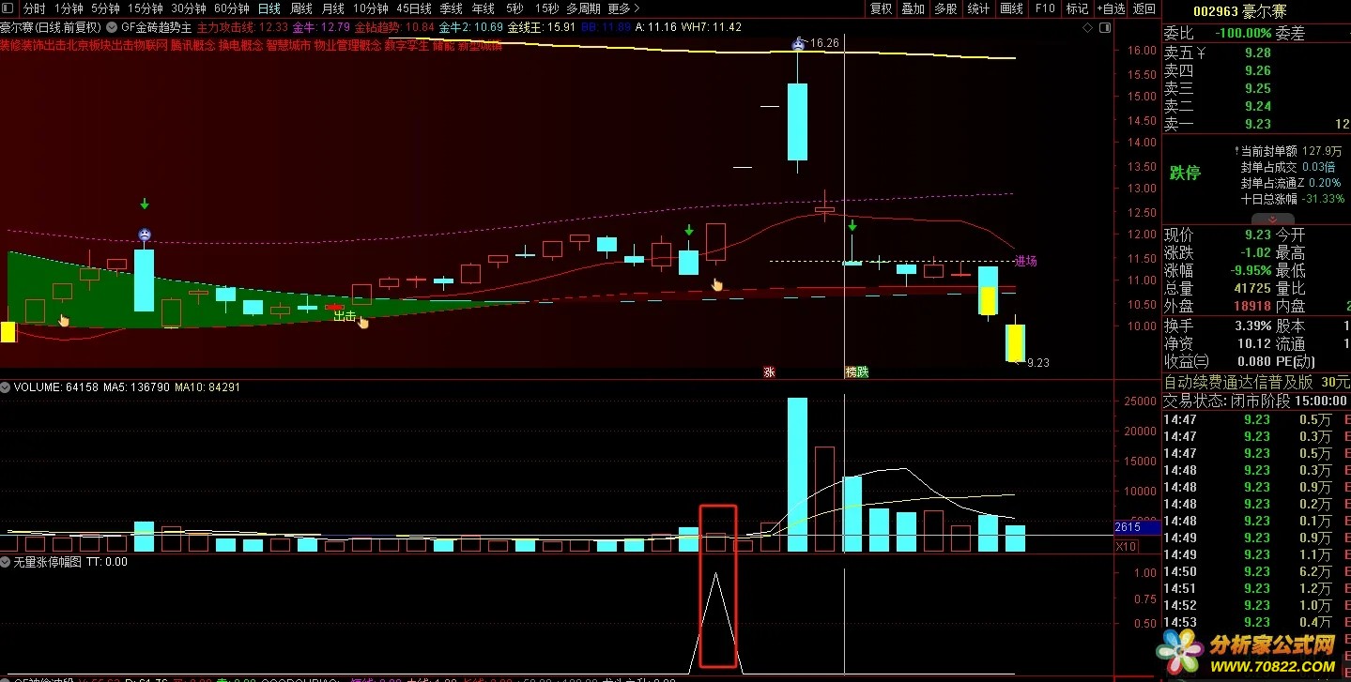Select the 周线 weekly period tab
The height and width of the screenshot is (682, 1351).
tap(301, 8)
